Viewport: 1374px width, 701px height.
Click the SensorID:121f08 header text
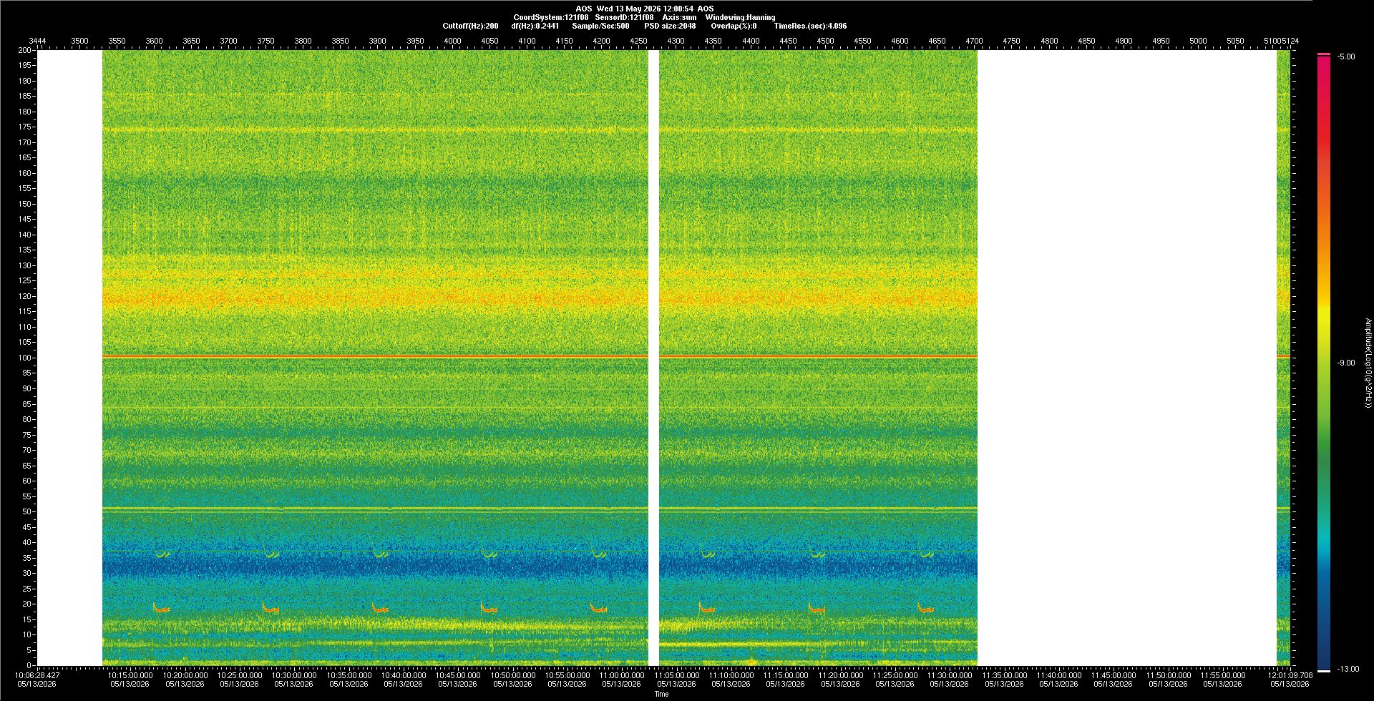624,17
